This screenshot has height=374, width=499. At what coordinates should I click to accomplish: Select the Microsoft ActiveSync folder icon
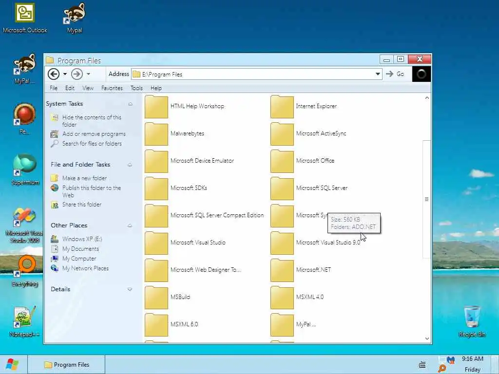point(282,134)
